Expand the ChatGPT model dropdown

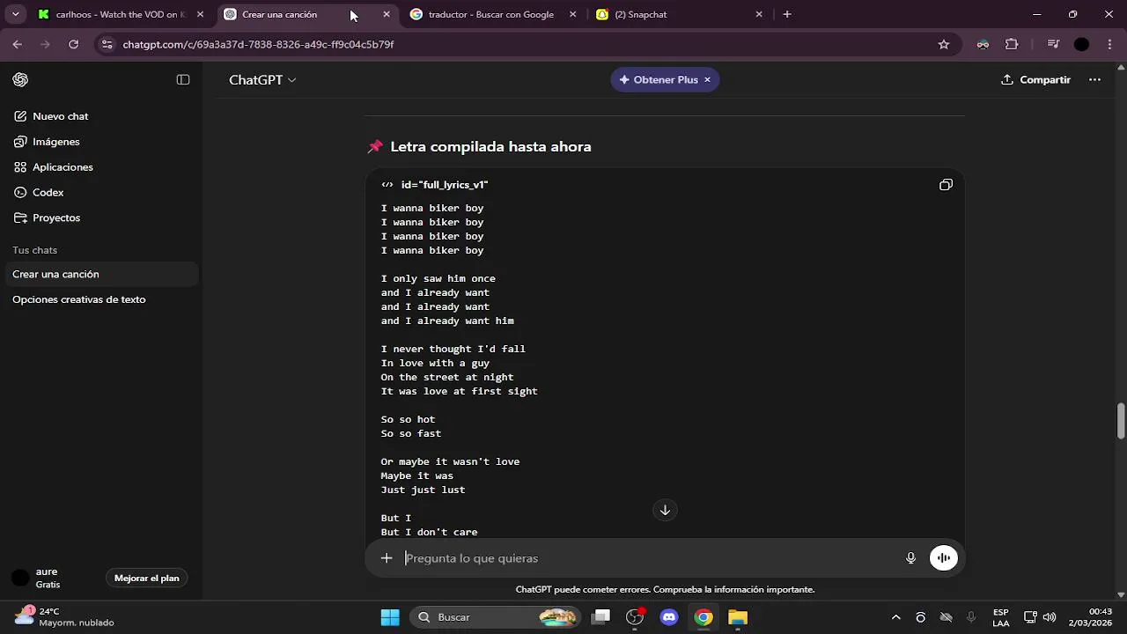(x=262, y=80)
